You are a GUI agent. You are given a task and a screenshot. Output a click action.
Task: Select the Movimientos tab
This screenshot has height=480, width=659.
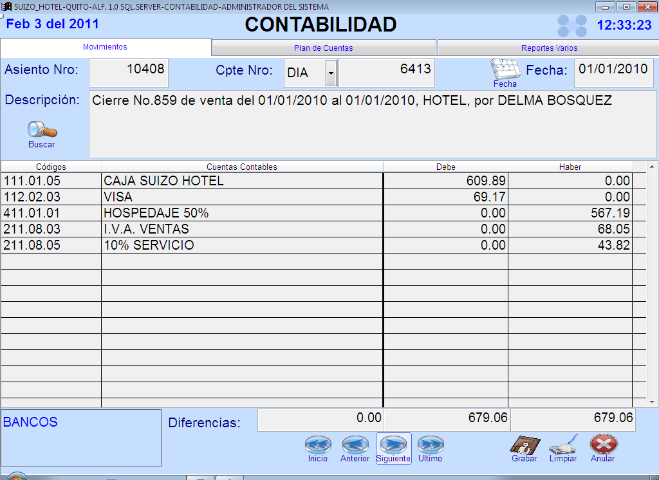pyautogui.click(x=105, y=47)
